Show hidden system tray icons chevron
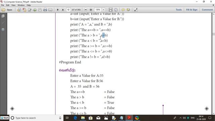This screenshot has width=215, height=121. (x=180, y=118)
